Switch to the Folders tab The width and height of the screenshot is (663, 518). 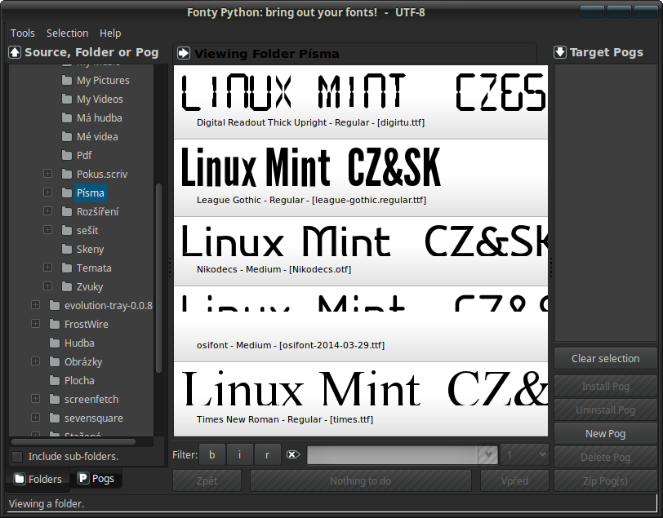click(38, 479)
